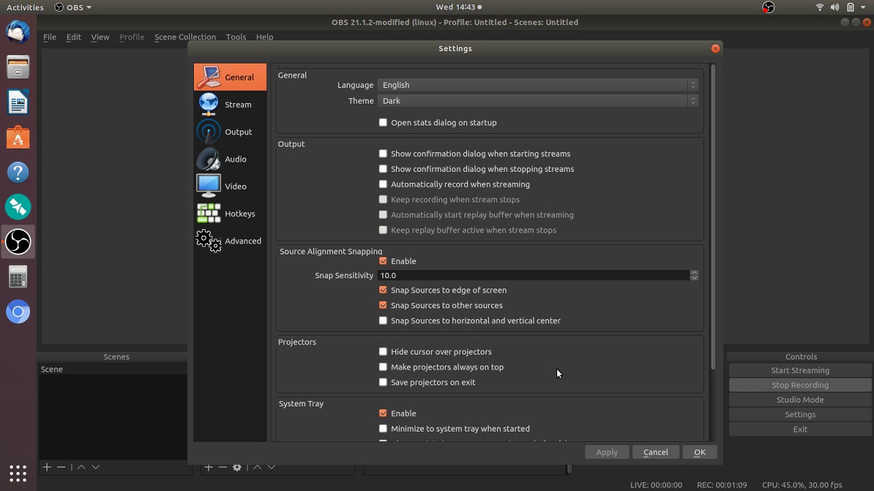Open the Audio settings category
The image size is (874, 491).
click(230, 159)
